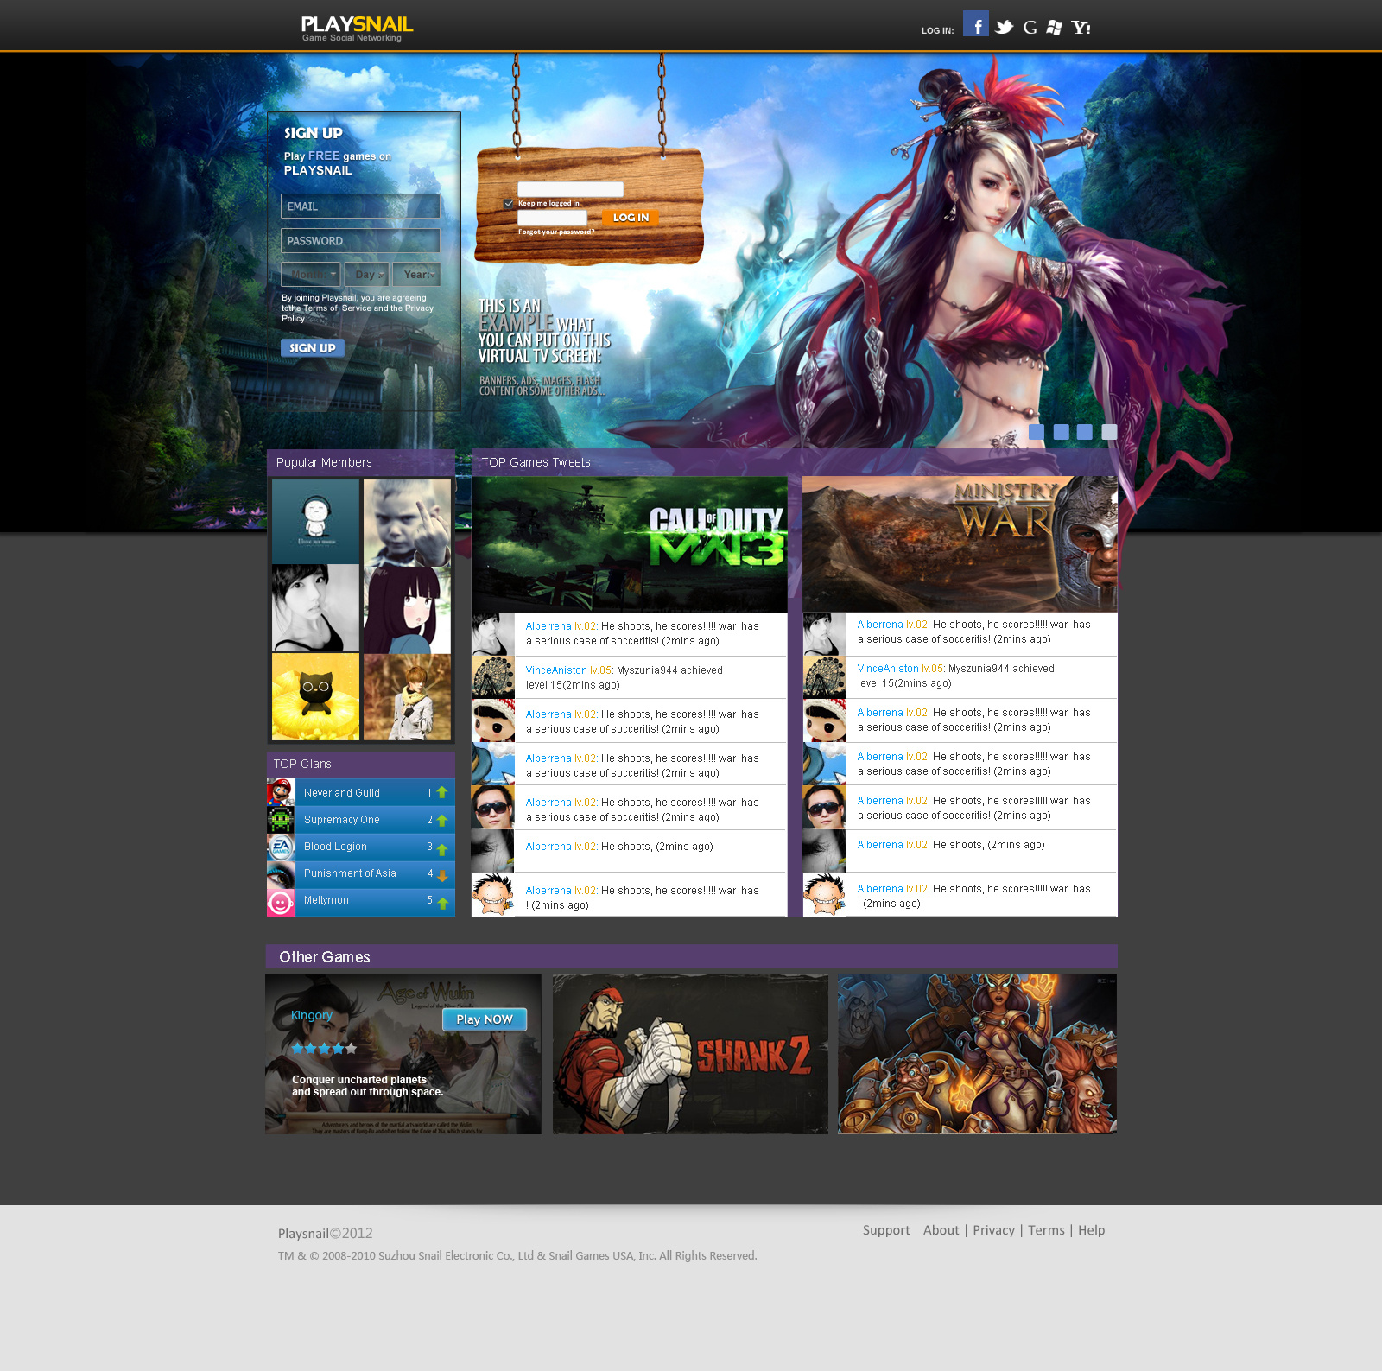Open the Call of Duty MW3 banner
The height and width of the screenshot is (1371, 1382).
point(630,544)
